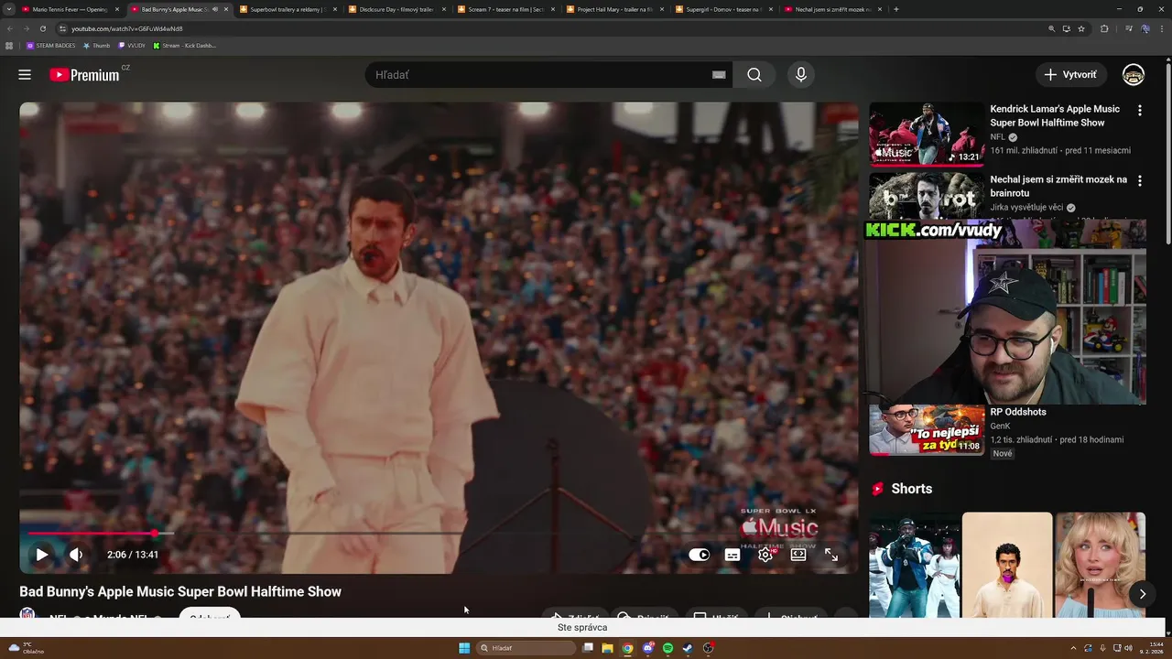Toggle the autoplay switch in player

click(699, 555)
